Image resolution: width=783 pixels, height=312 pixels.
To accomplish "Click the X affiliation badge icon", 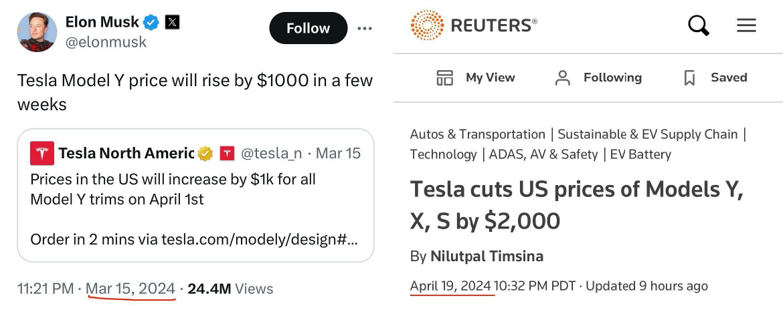I will pyautogui.click(x=172, y=23).
